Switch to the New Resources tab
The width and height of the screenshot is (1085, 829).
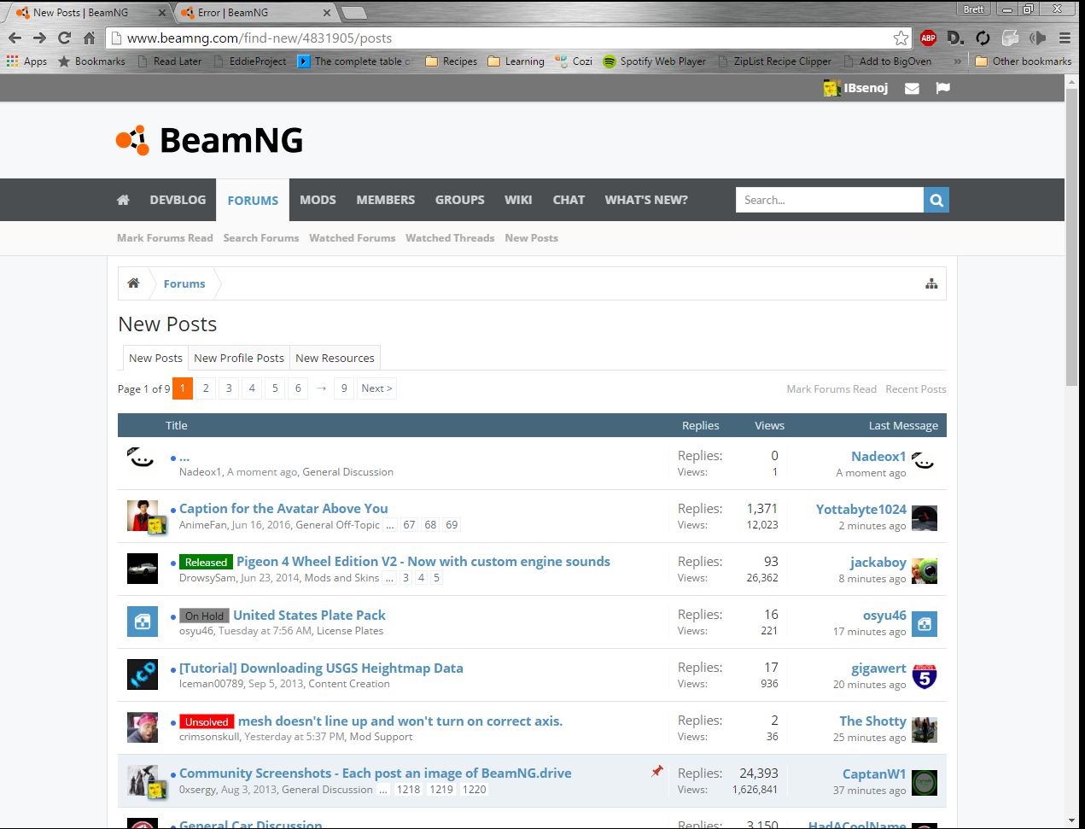[335, 358]
